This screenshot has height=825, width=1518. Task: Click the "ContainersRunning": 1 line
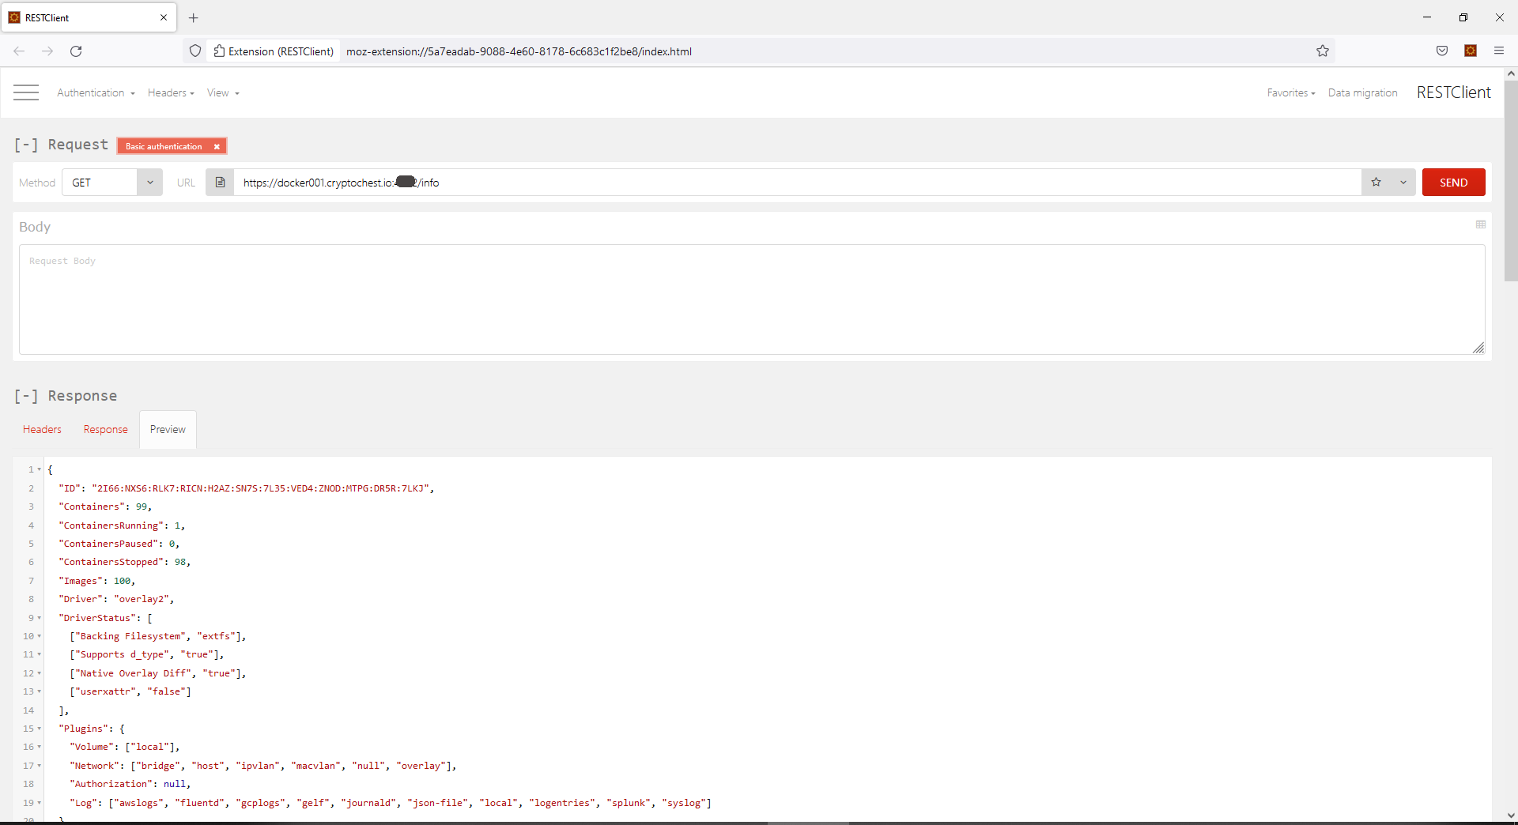click(x=122, y=526)
